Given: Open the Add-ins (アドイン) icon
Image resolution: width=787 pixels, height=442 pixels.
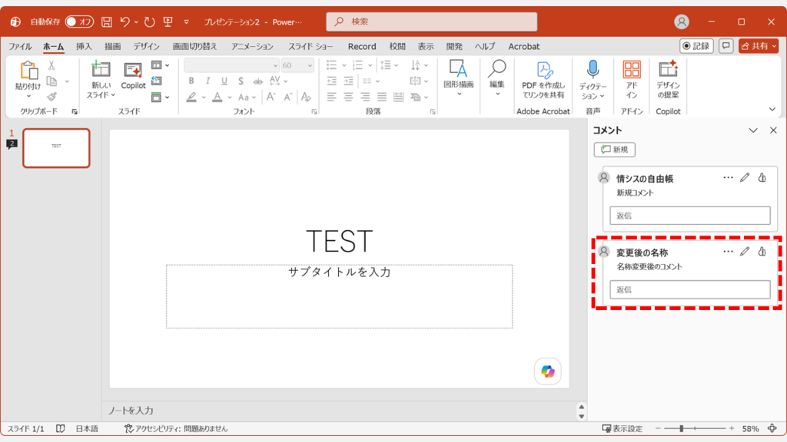Looking at the screenshot, I should (x=632, y=69).
